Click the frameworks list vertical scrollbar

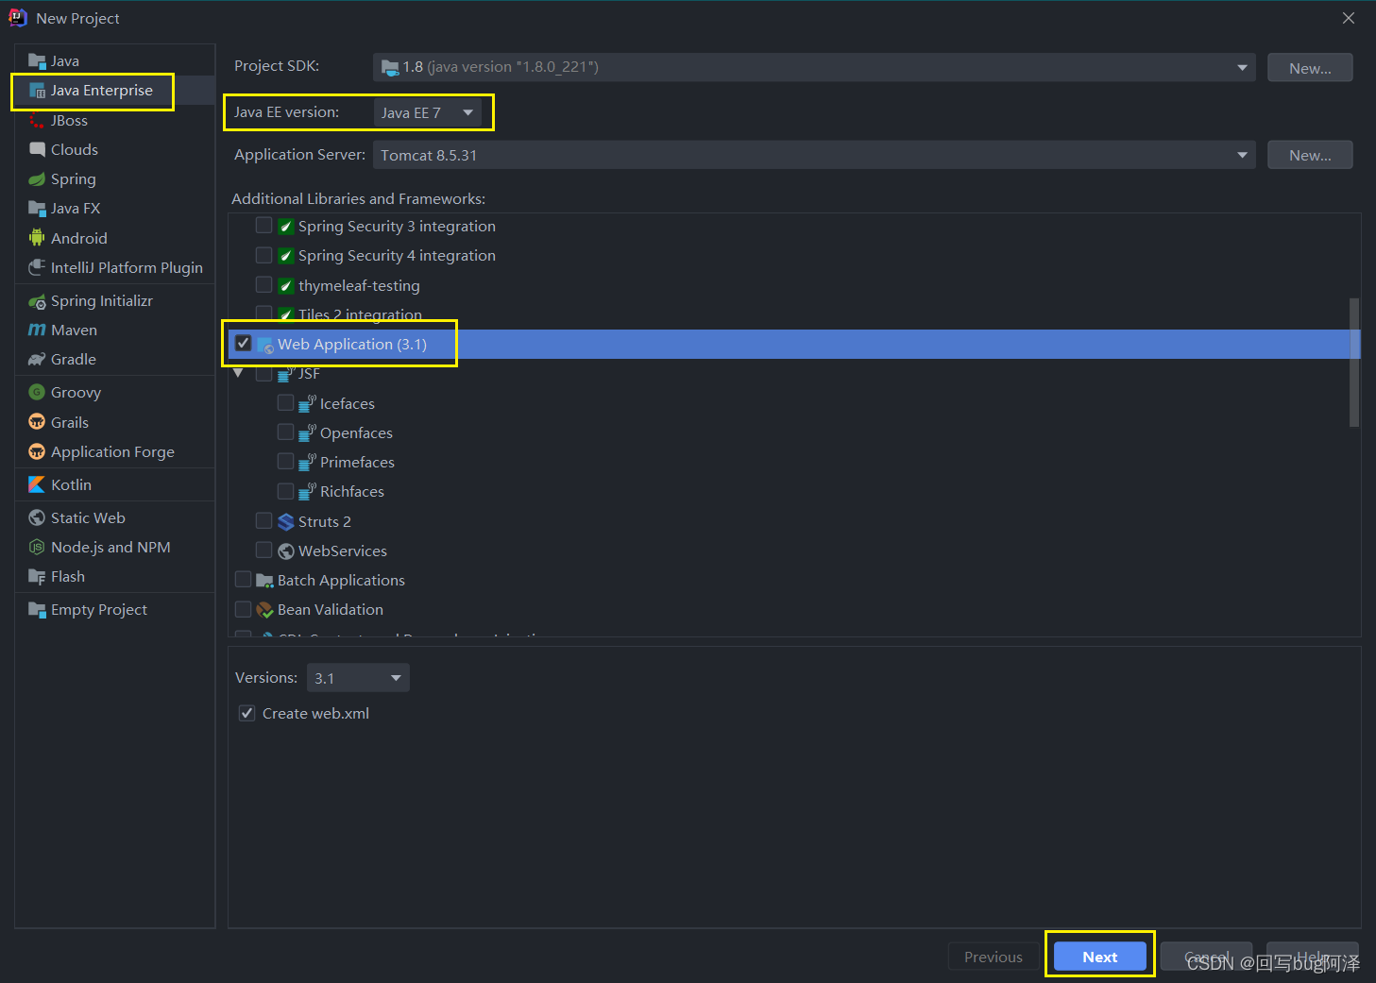point(1354,363)
